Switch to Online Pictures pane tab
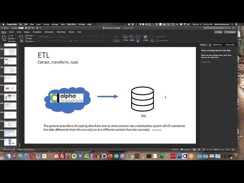This screenshot has height=183, width=244. [x=218, y=45]
